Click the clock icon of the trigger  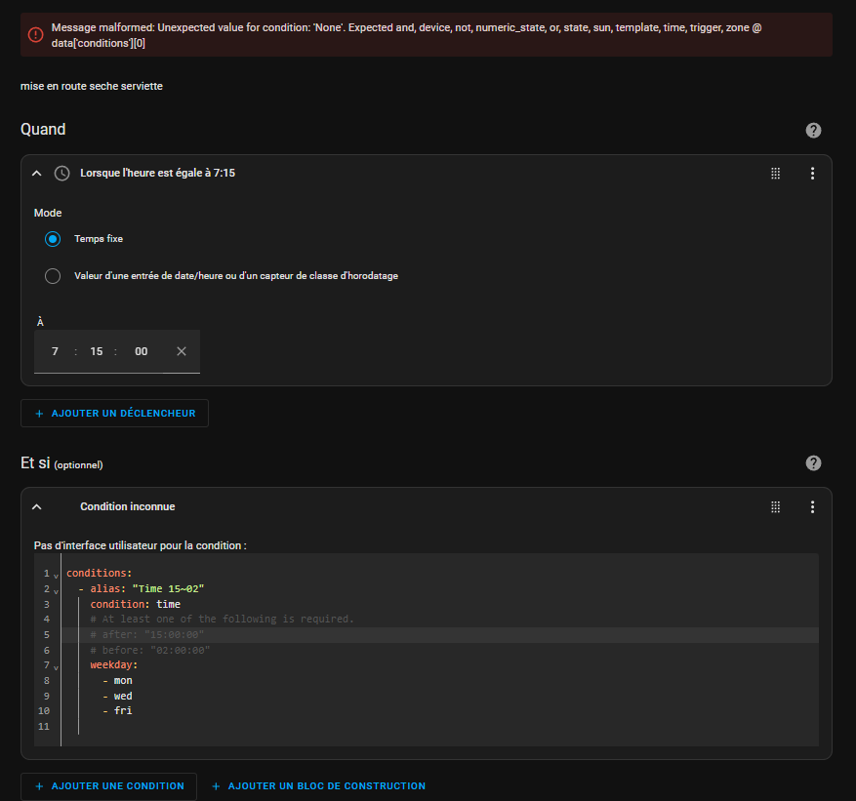(x=61, y=173)
